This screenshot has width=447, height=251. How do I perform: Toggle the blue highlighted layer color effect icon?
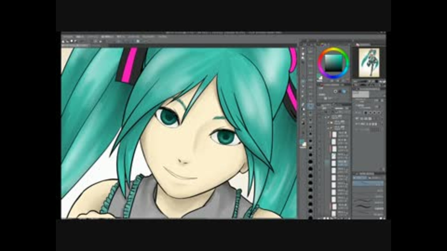pyautogui.click(x=344, y=92)
